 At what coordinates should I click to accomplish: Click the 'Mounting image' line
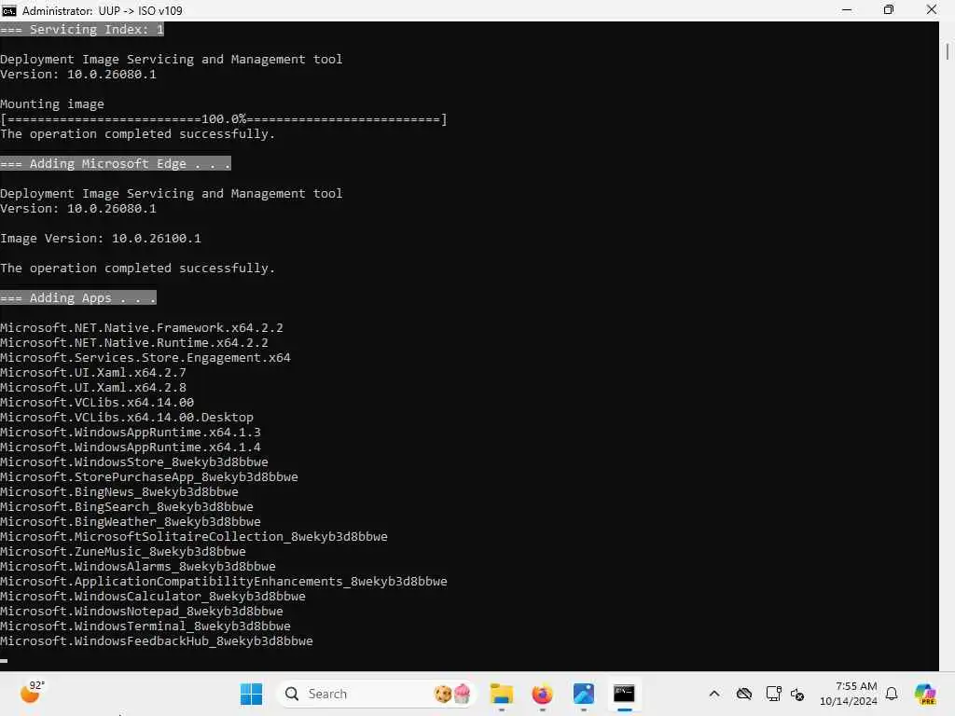tap(52, 104)
